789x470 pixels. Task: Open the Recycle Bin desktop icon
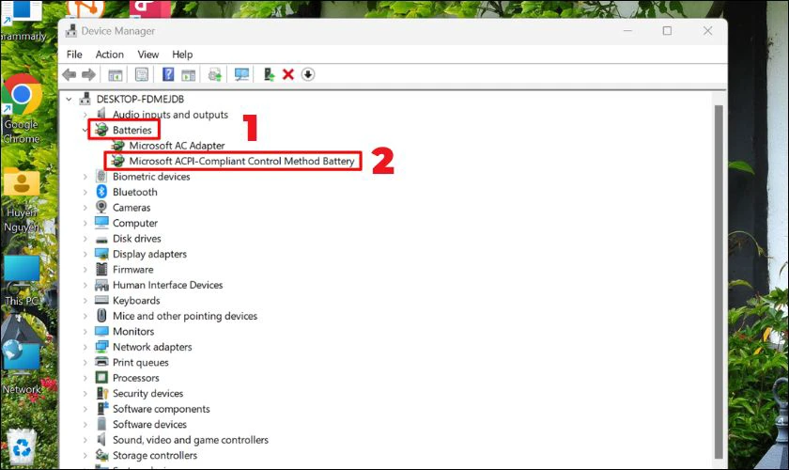(x=21, y=447)
